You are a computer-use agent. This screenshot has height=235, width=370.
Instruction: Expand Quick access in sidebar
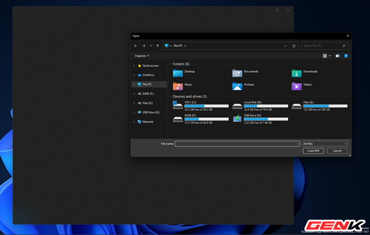[134, 66]
